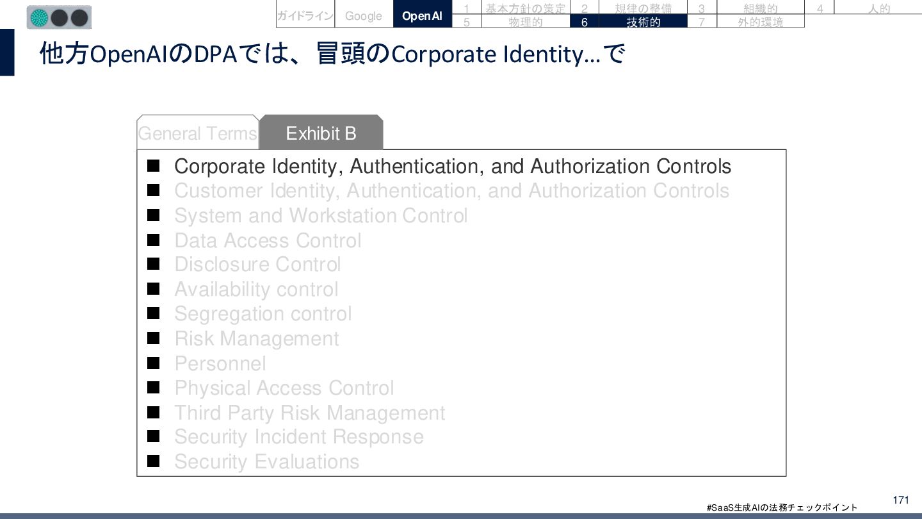Switch to the Exhibit B tab
Image resolution: width=922 pixels, height=519 pixels.
[321, 133]
